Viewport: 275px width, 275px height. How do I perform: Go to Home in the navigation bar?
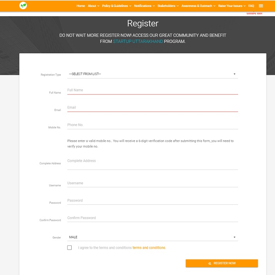(80, 6)
